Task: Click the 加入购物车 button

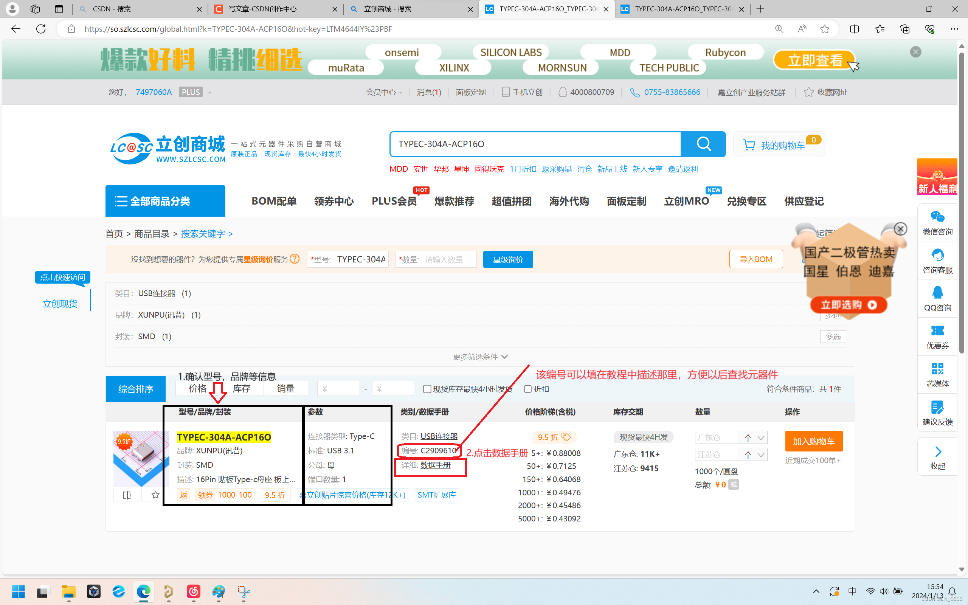Action: pos(814,441)
